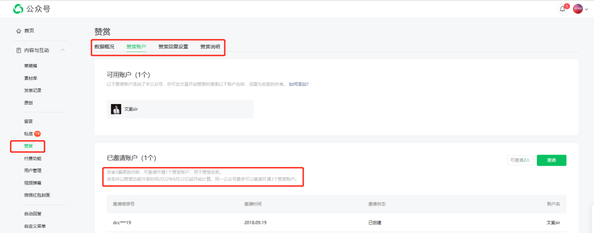Open the 赞赏回复设置 tab

pyautogui.click(x=173, y=47)
